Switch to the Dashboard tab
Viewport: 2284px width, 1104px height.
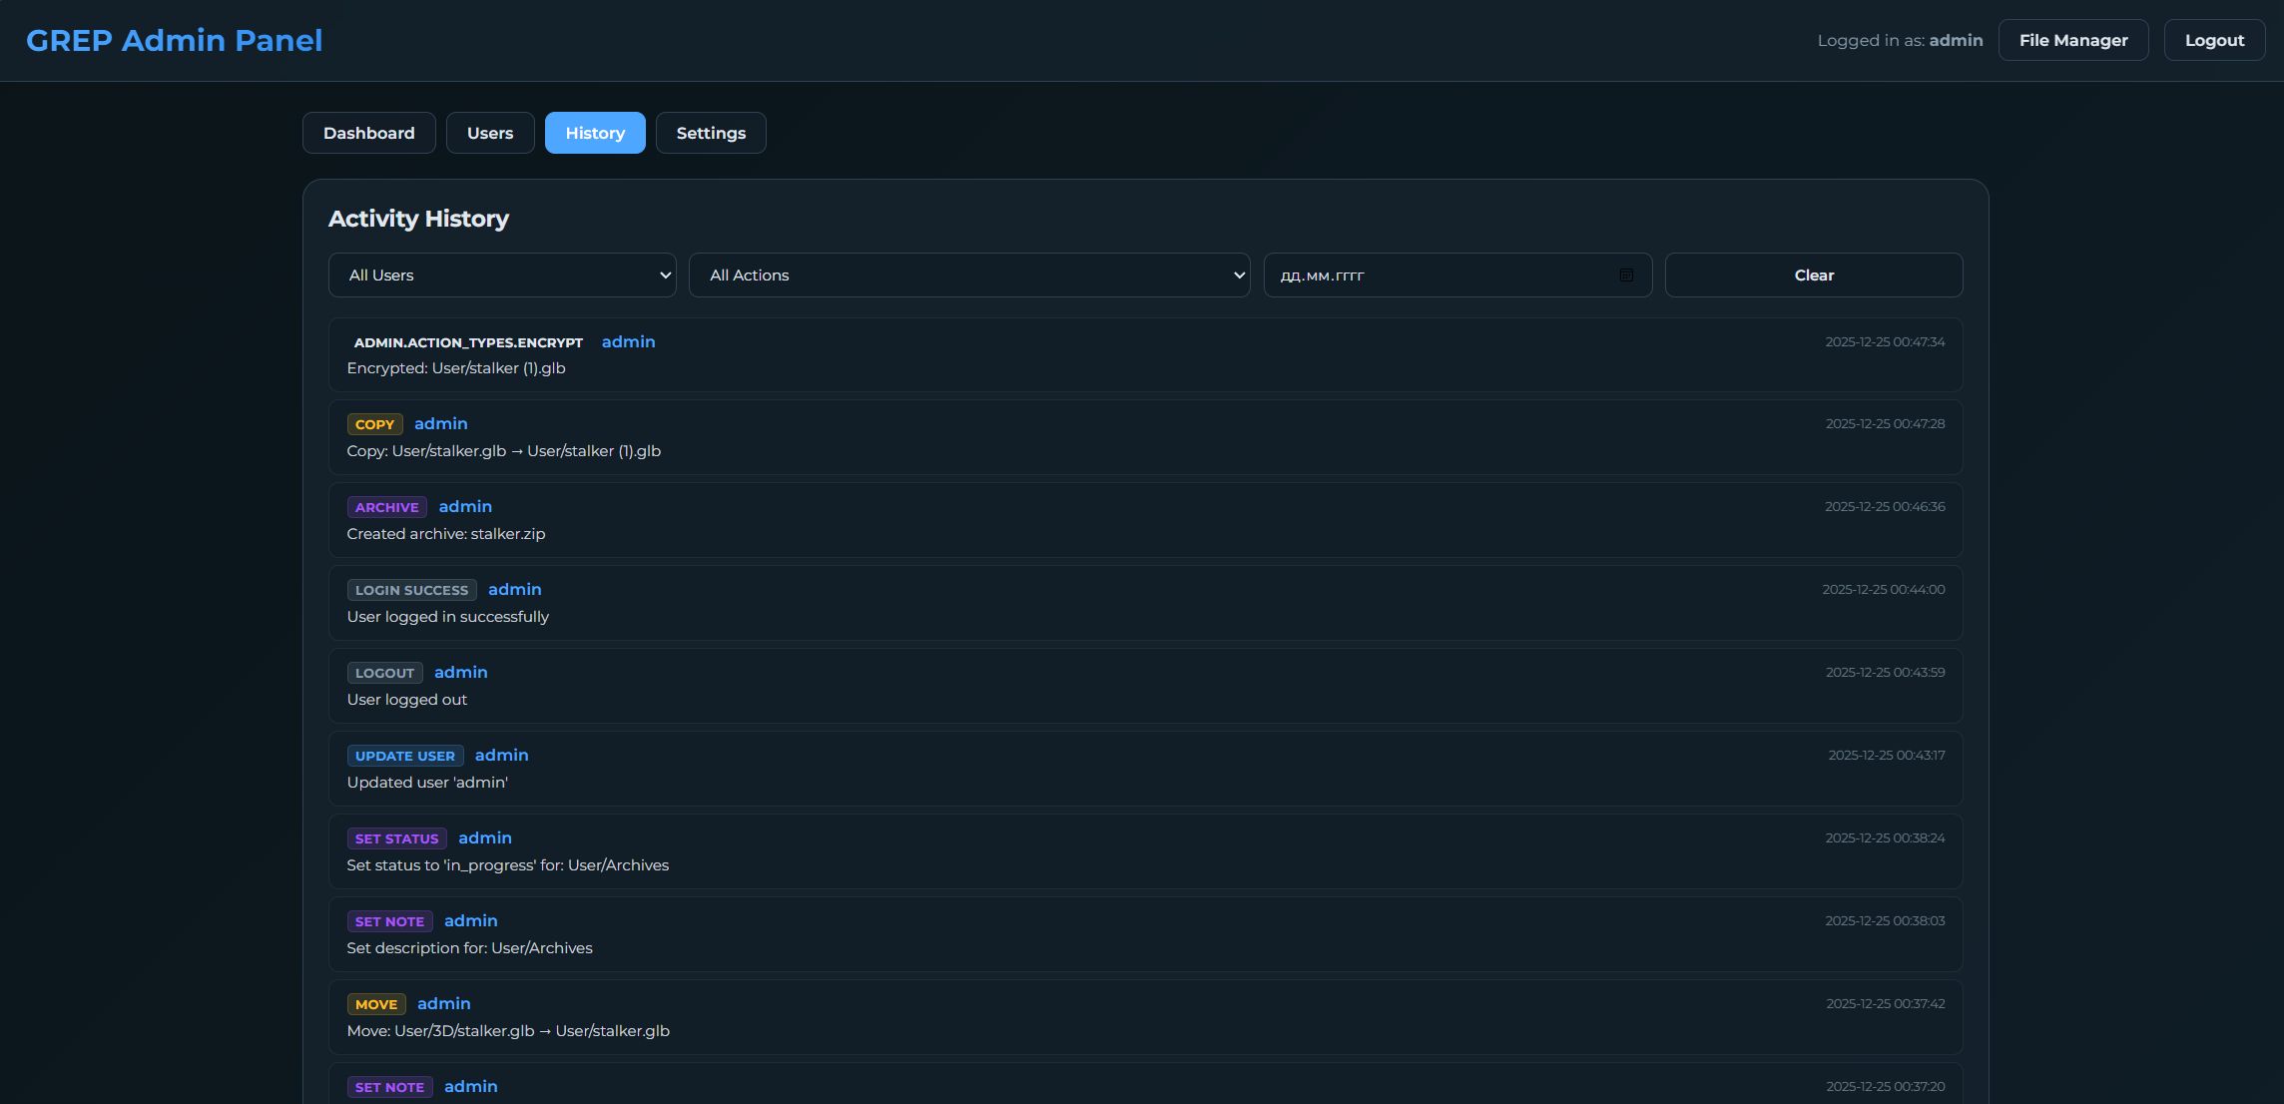pyautogui.click(x=368, y=133)
